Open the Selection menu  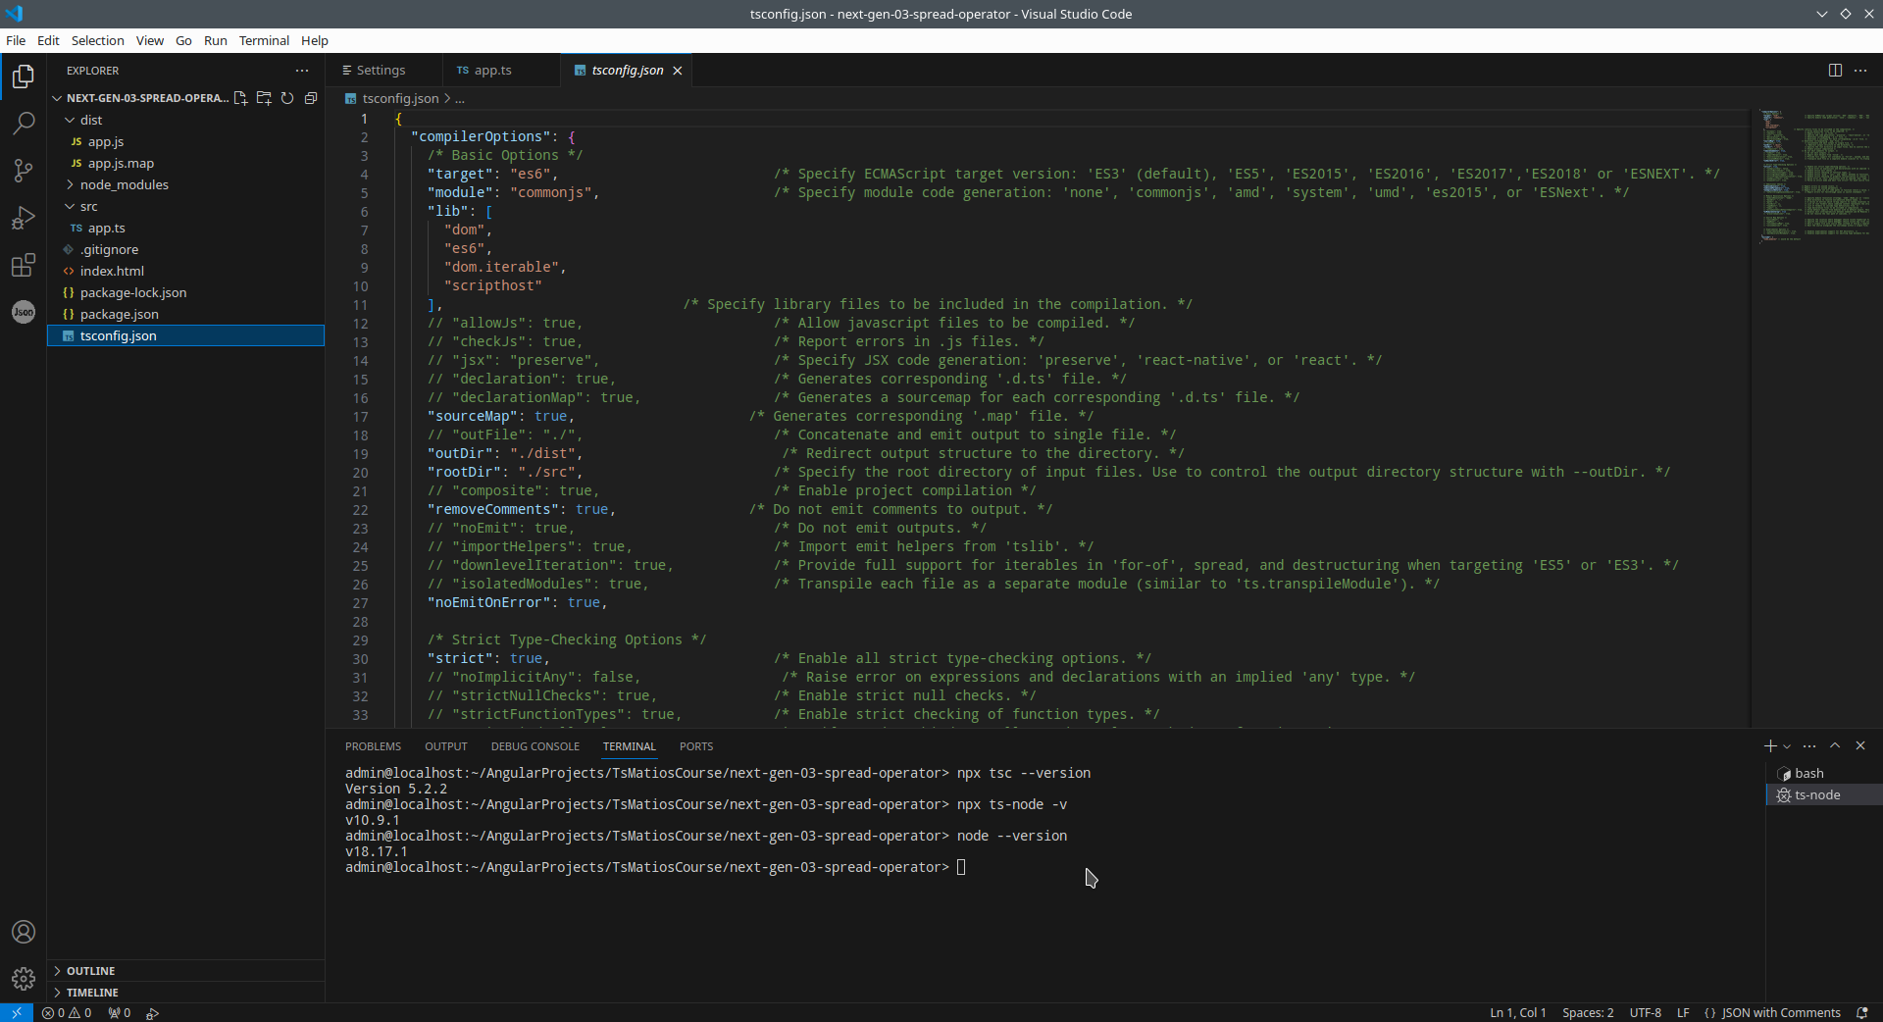(98, 40)
